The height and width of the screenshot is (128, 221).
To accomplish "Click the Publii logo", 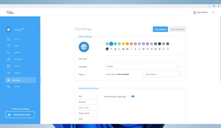I will coord(10,12).
